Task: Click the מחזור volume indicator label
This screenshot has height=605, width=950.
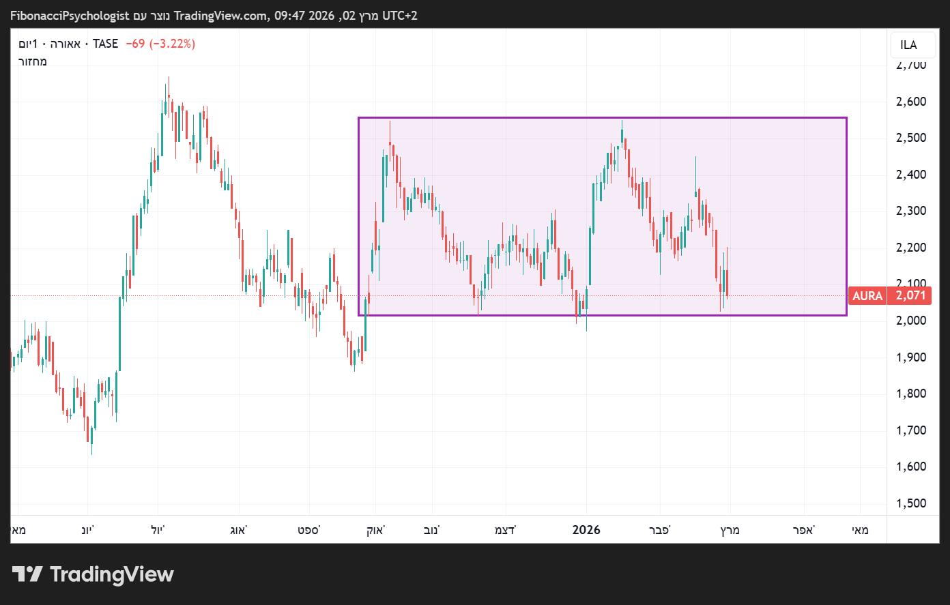Action: 32,61
